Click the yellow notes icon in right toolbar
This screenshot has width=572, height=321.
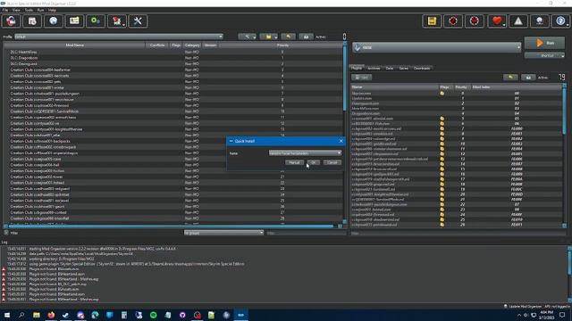(432, 21)
